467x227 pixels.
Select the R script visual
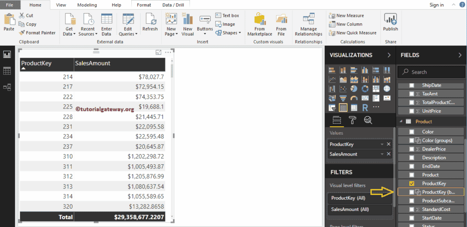coord(364,107)
